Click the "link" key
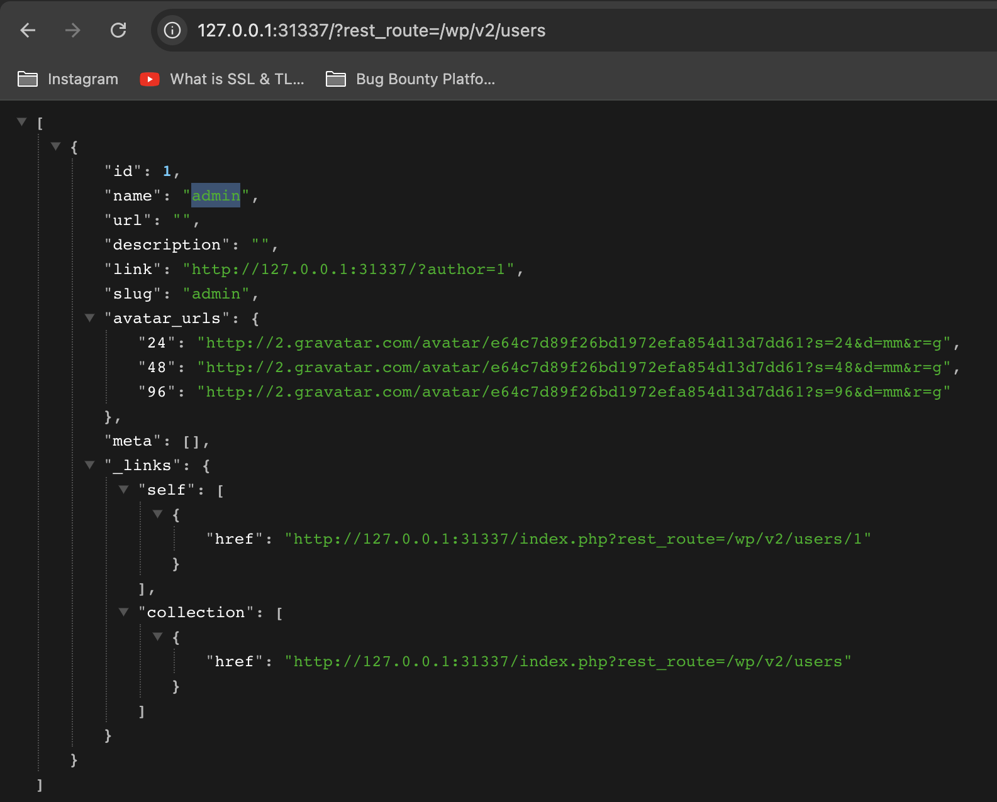The height and width of the screenshot is (802, 997). coord(132,269)
